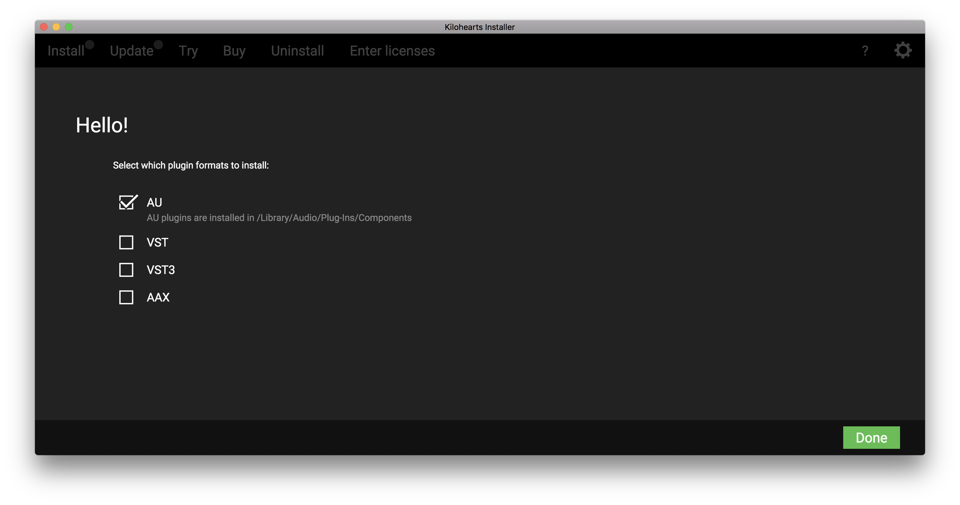The width and height of the screenshot is (960, 505).
Task: Enable the VST3 plugin format checkbox
Action: (x=126, y=270)
